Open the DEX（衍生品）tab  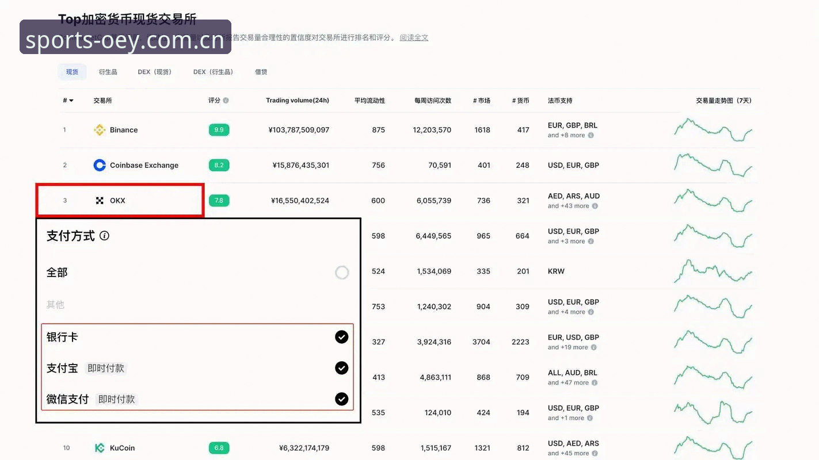214,72
